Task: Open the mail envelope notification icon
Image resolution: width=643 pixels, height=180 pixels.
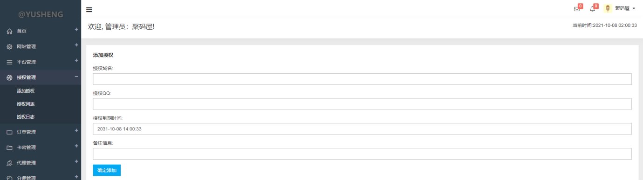Action: [576, 9]
